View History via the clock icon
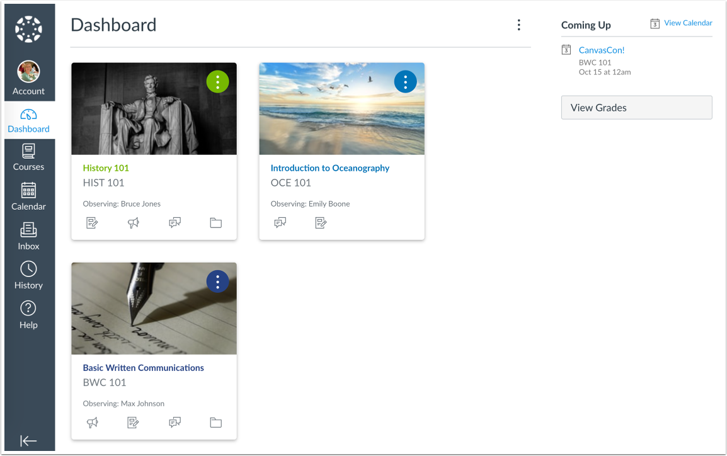Screen dimensions: 727x456 click(28, 275)
